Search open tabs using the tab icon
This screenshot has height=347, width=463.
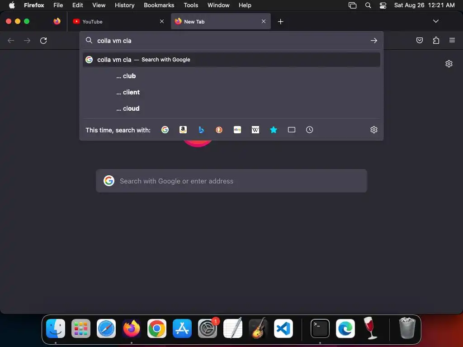(292, 130)
